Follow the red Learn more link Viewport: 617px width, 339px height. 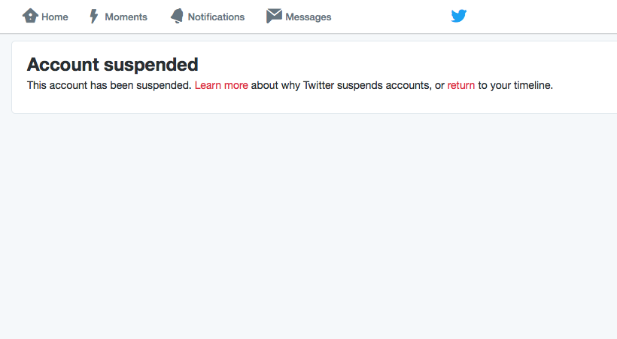click(221, 85)
